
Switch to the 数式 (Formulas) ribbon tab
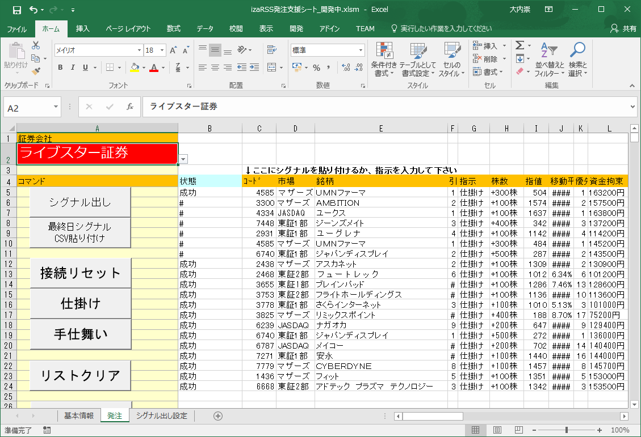coord(173,28)
